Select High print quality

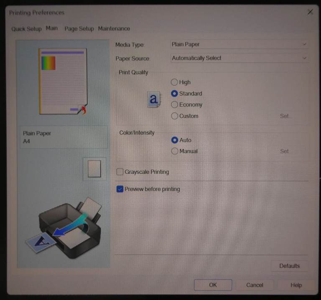click(x=175, y=82)
